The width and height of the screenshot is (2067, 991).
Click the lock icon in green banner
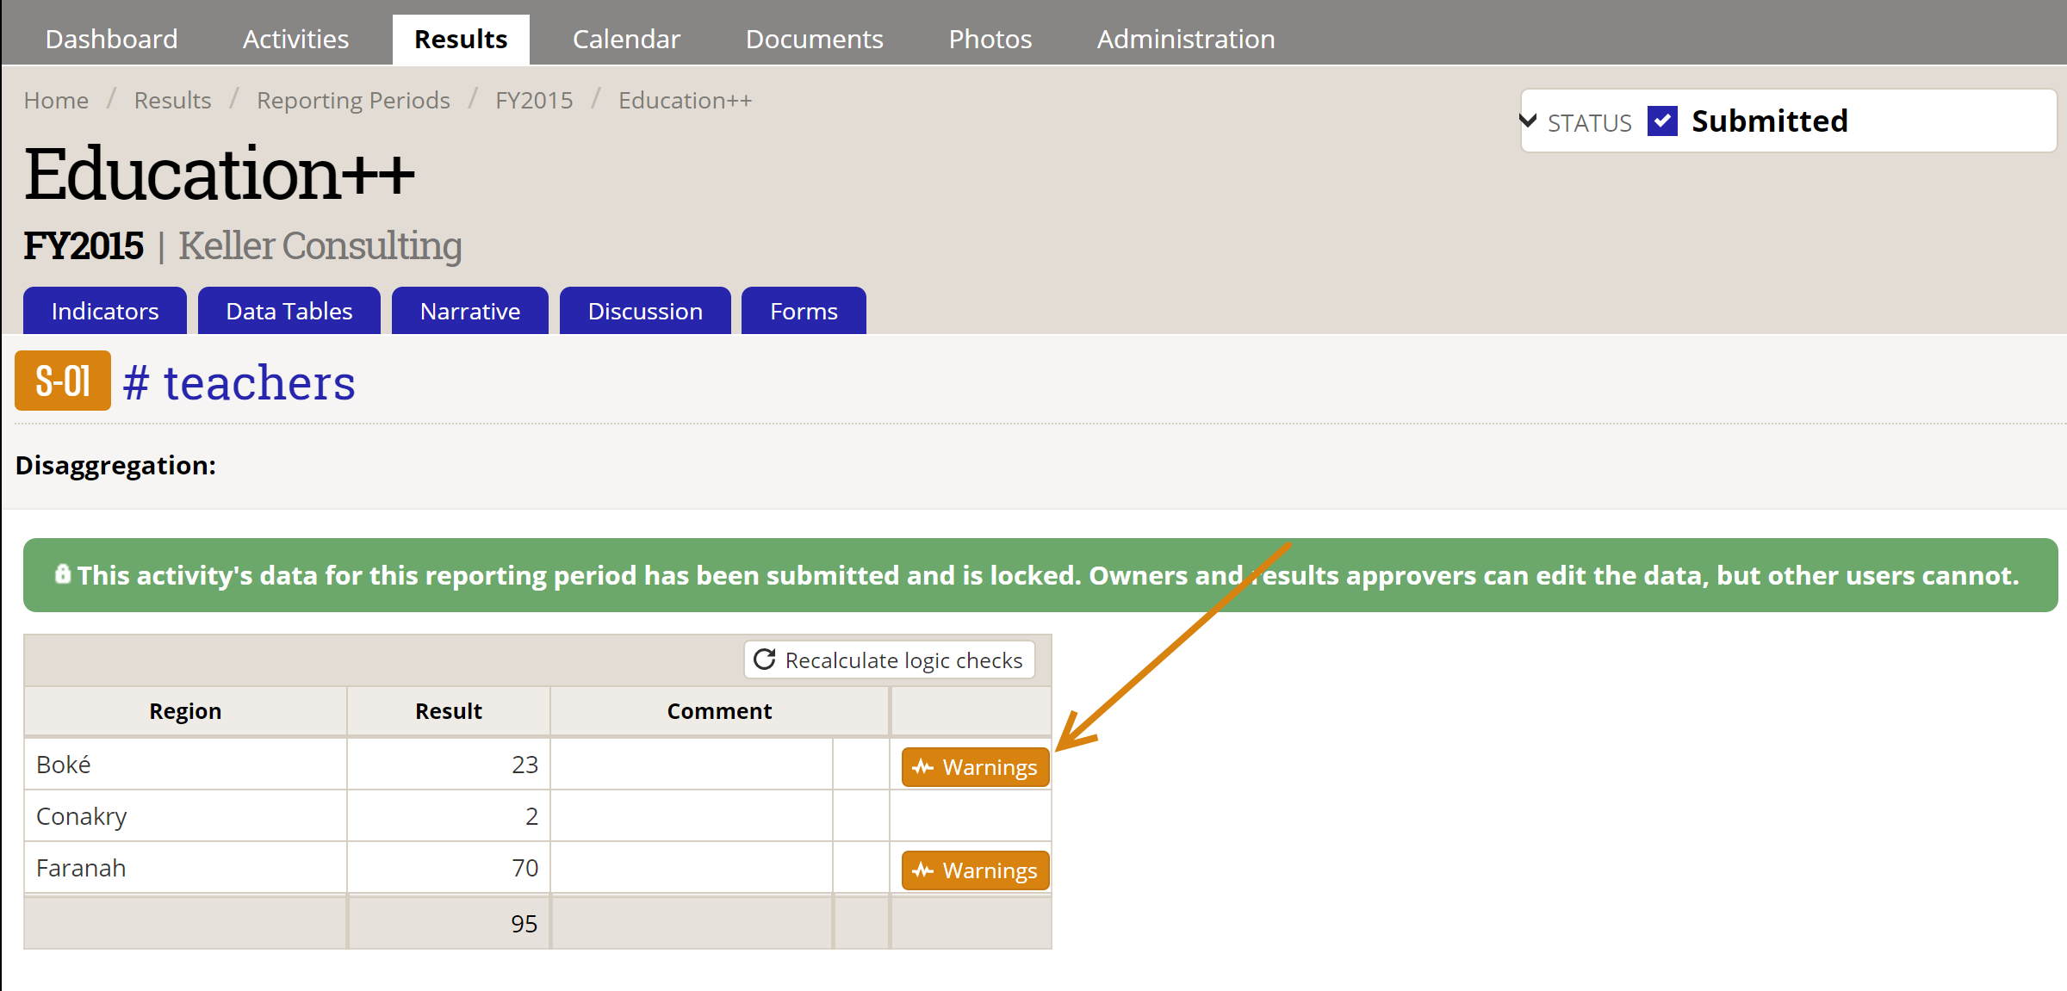(x=62, y=574)
